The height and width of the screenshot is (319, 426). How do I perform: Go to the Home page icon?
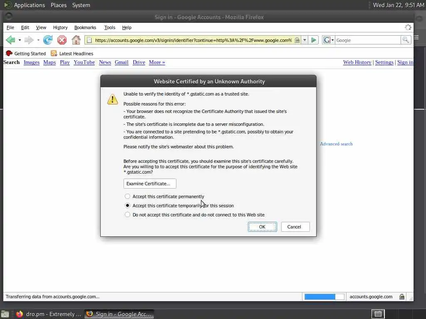point(76,40)
